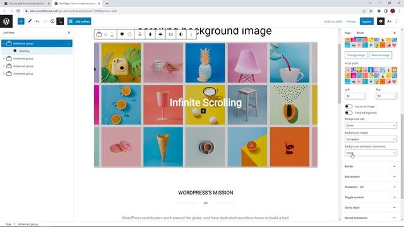Open the block inserter plus button
The image size is (404, 227).
pyautogui.click(x=21, y=21)
